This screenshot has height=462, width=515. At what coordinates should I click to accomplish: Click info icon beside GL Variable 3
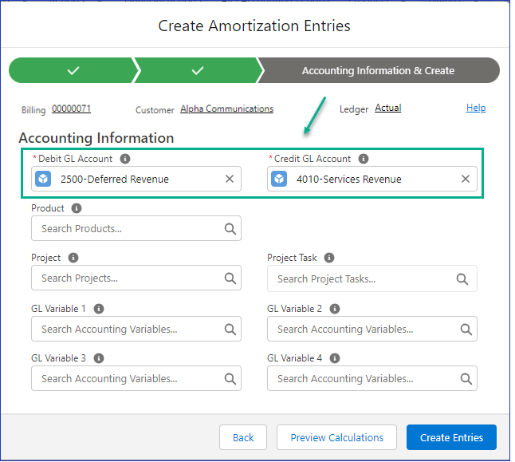click(99, 358)
